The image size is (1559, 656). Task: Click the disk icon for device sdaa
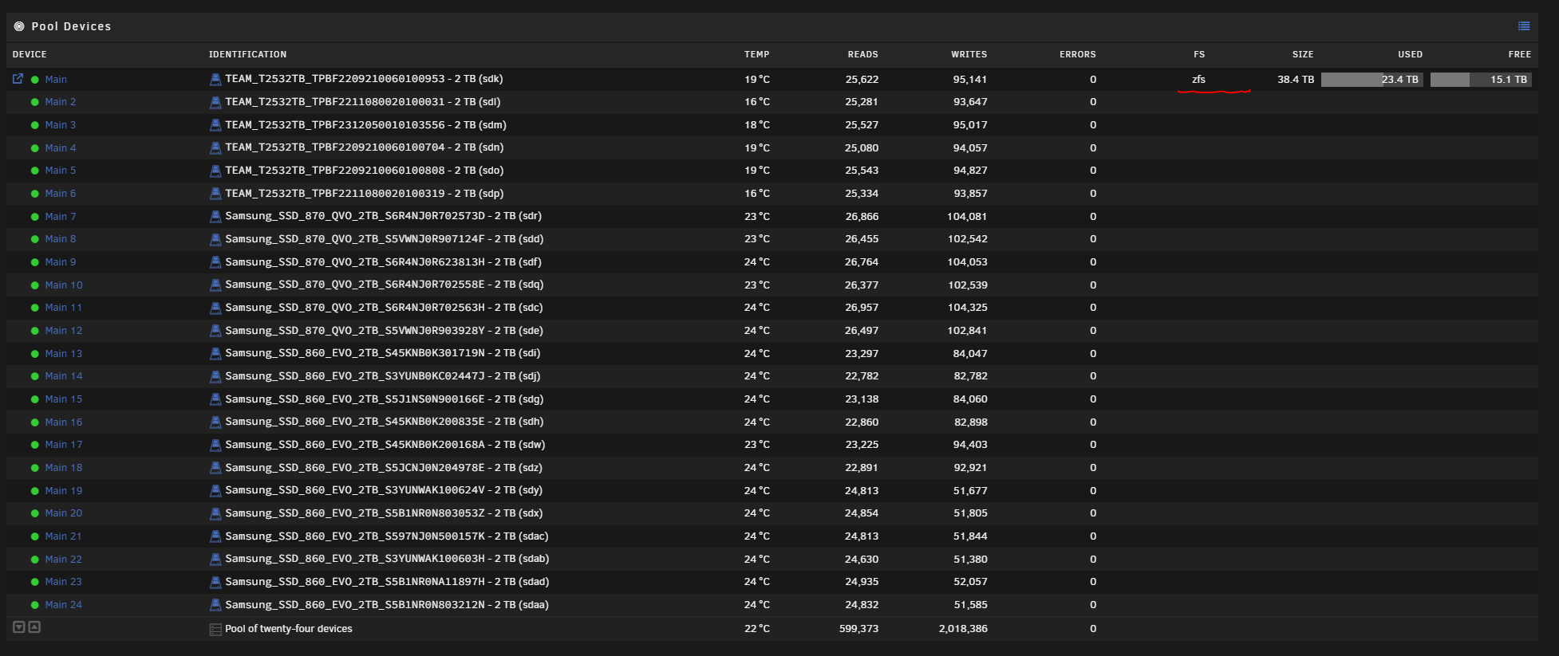click(215, 605)
